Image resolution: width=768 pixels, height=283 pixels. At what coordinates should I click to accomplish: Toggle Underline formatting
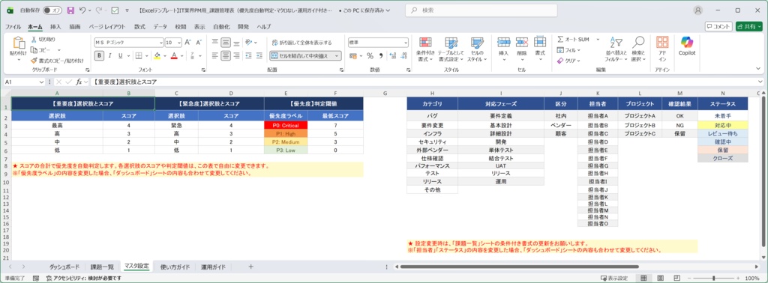pyautogui.click(x=120, y=55)
